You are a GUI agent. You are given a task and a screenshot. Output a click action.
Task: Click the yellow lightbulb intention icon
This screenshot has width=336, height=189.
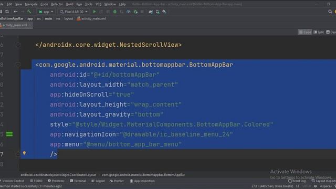(24, 153)
